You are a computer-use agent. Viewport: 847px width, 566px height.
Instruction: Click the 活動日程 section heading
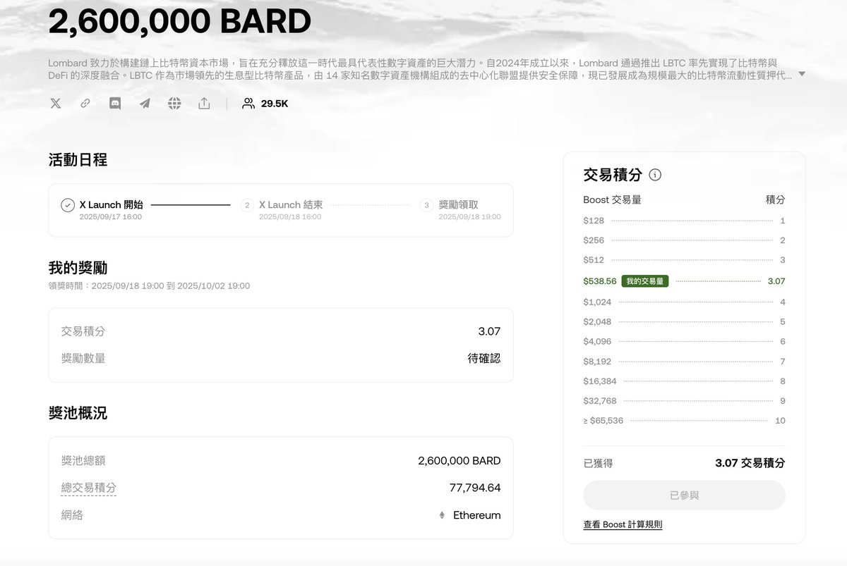click(78, 160)
